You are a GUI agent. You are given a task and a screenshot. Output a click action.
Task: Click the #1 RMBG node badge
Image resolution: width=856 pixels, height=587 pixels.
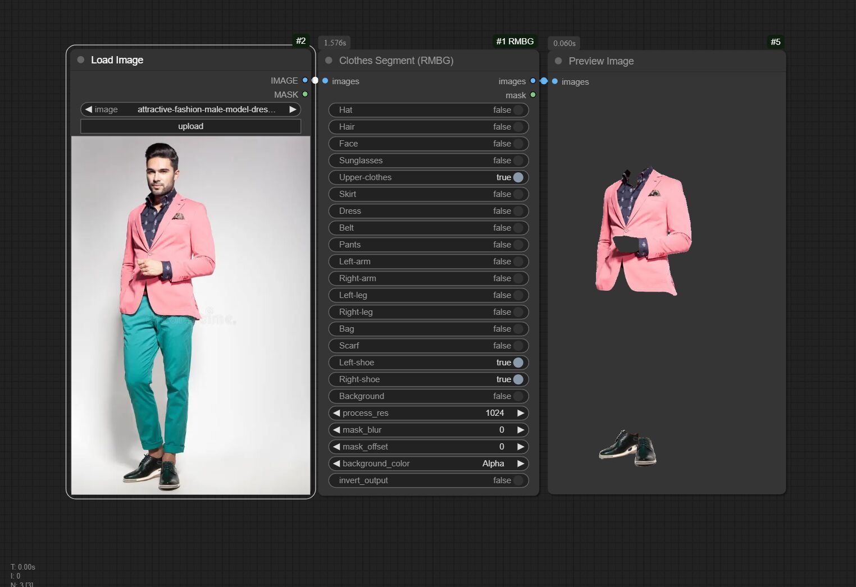514,42
